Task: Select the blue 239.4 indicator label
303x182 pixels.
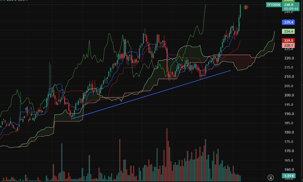Action: tap(289, 22)
